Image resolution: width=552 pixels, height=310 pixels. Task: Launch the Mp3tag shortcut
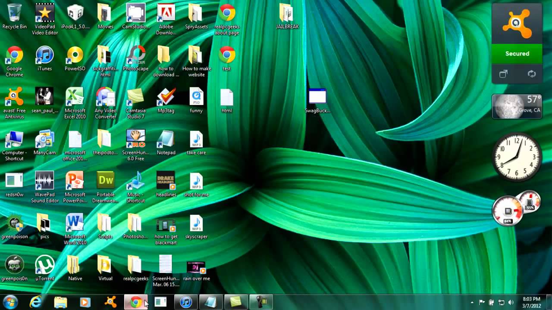coord(166,101)
